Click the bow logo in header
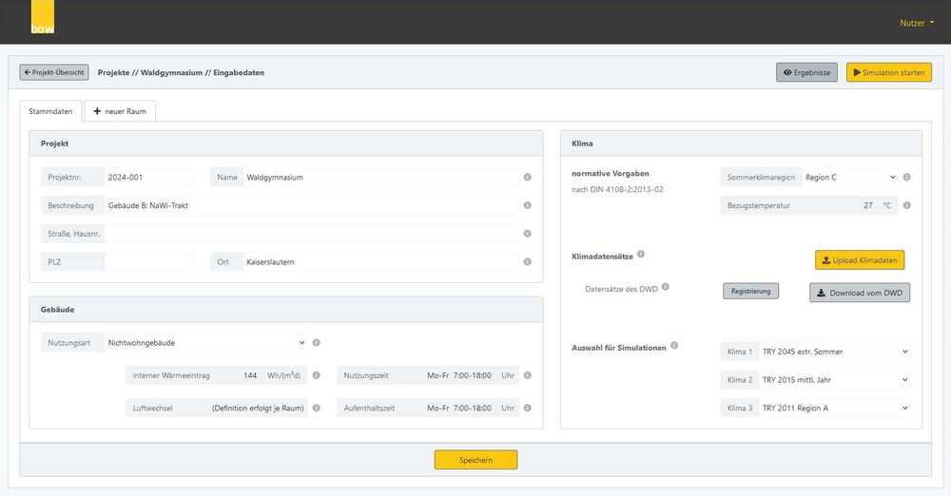The image size is (951, 496). click(x=43, y=19)
